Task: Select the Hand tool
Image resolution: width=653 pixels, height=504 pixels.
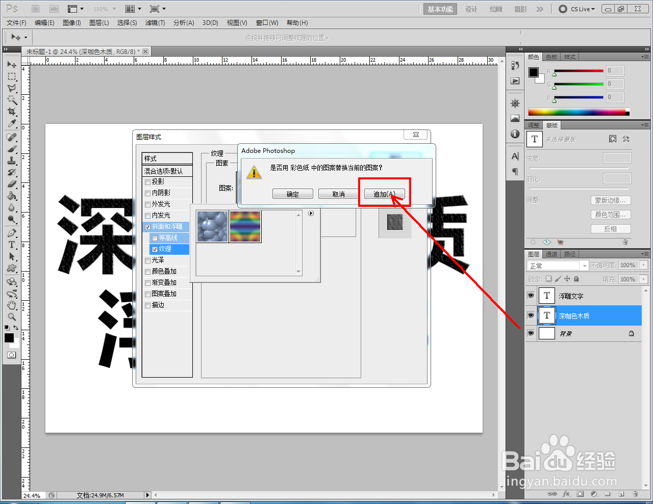Action: (x=12, y=305)
